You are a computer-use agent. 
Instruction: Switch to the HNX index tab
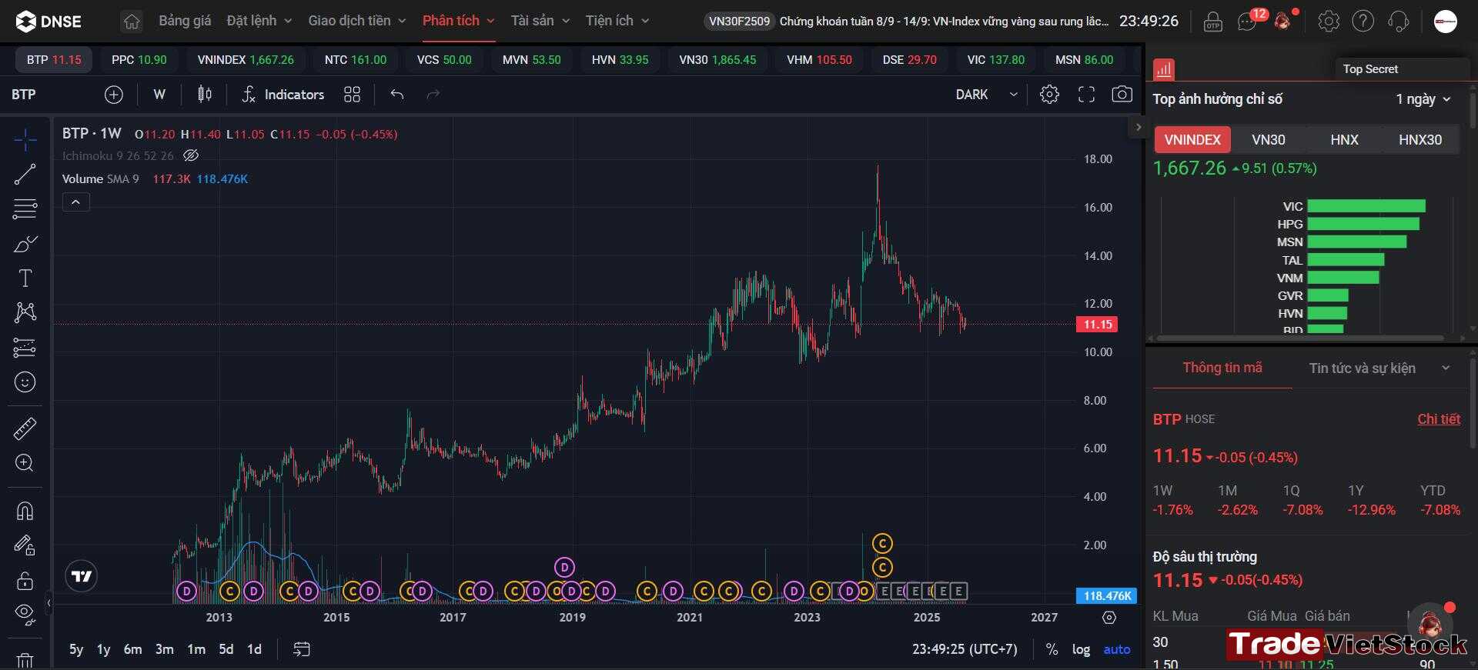coord(1344,140)
